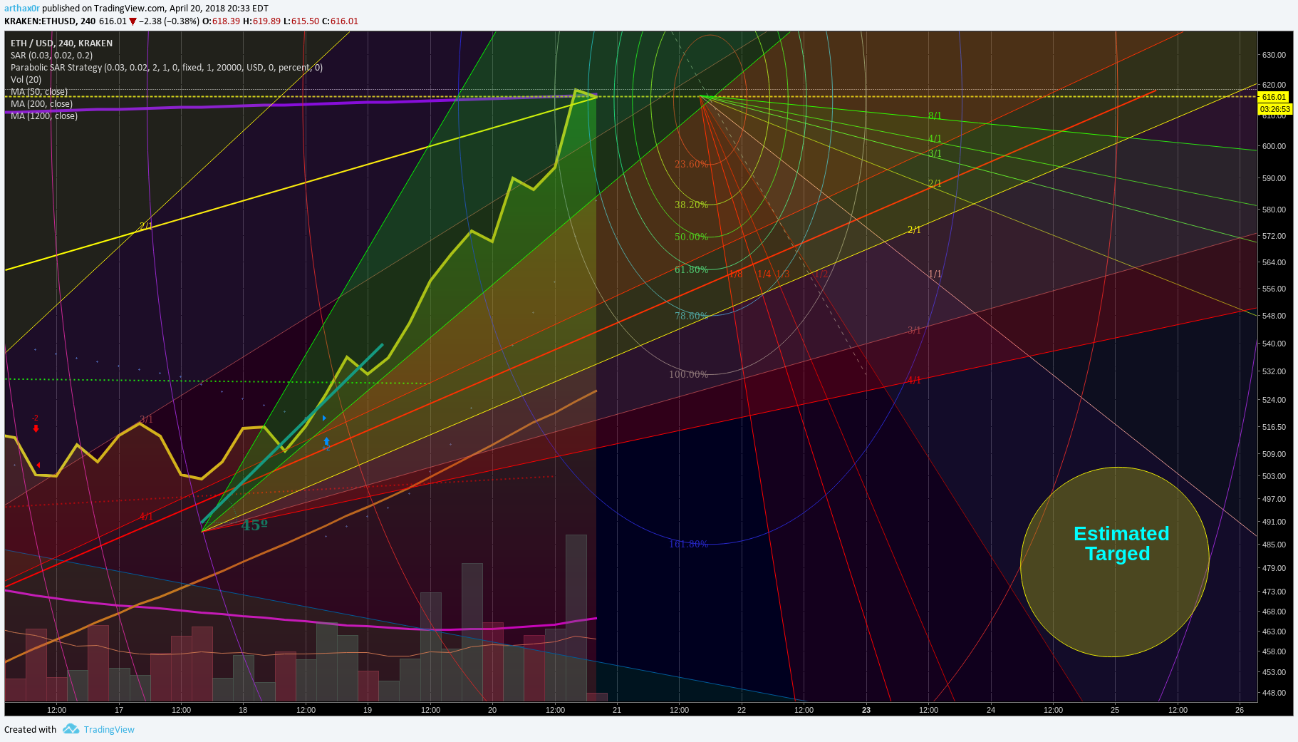This screenshot has width=1298, height=742.
Task: Click the 161.80% Fibonacci level label
Action: tap(689, 544)
